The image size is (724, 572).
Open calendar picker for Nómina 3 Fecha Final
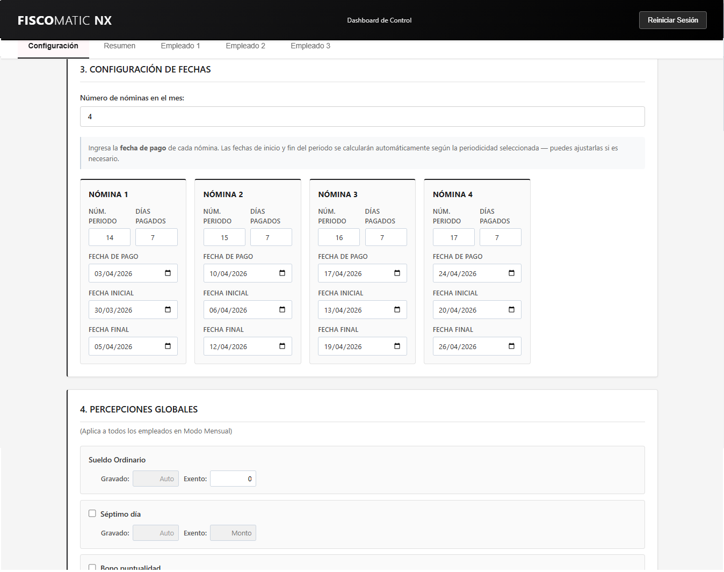(397, 346)
